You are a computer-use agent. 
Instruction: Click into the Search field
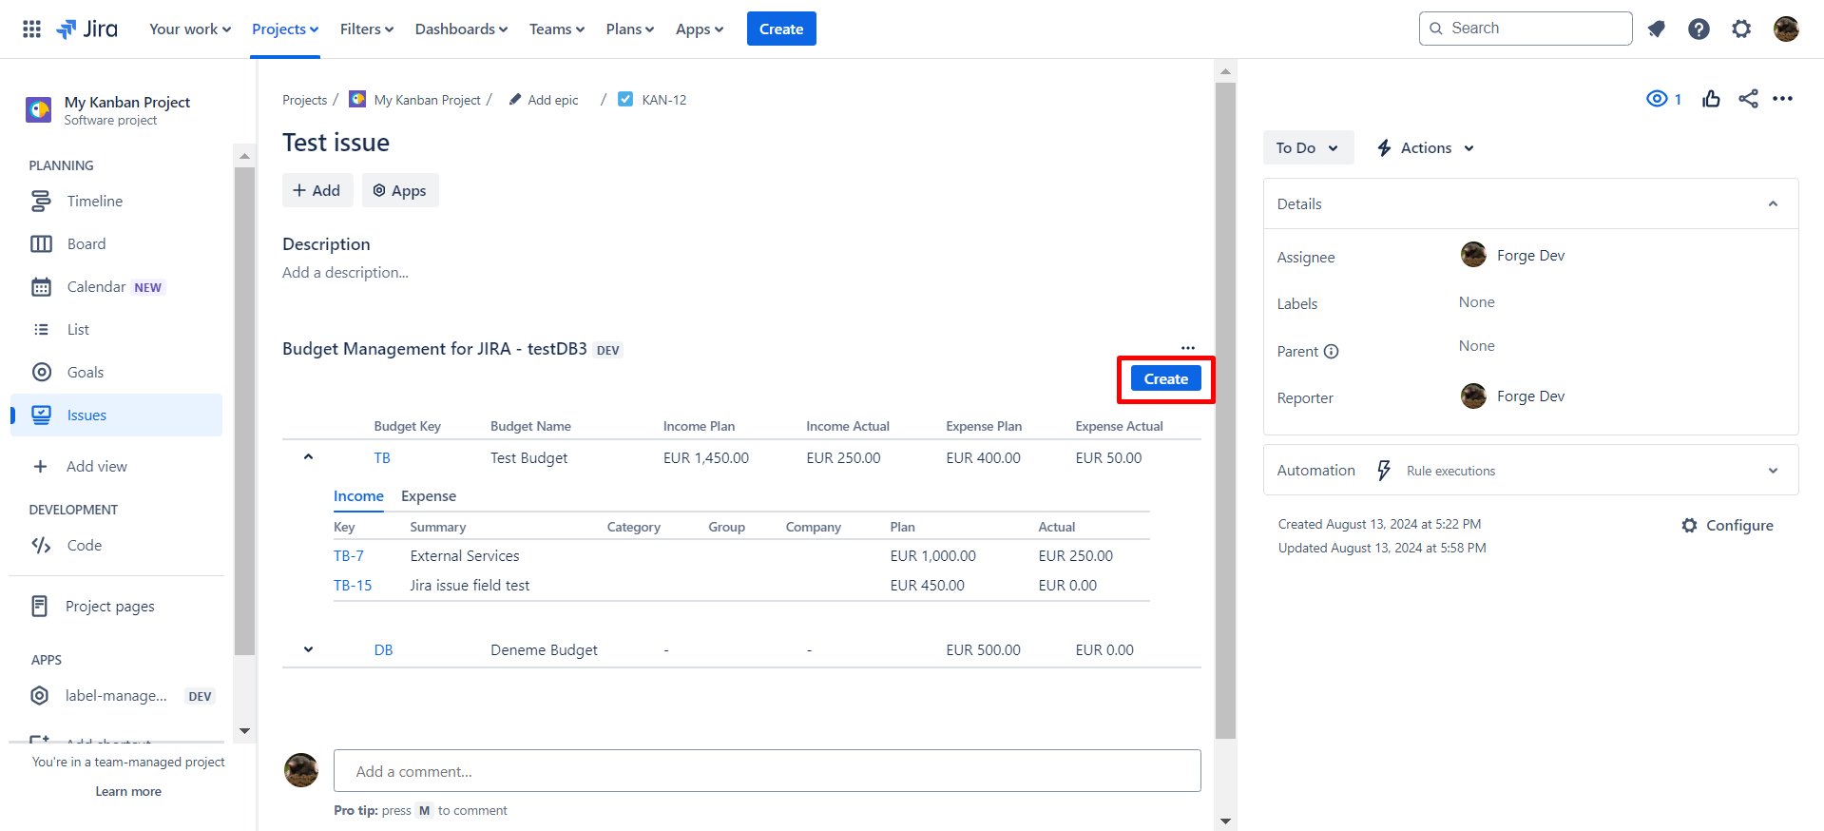(x=1526, y=29)
